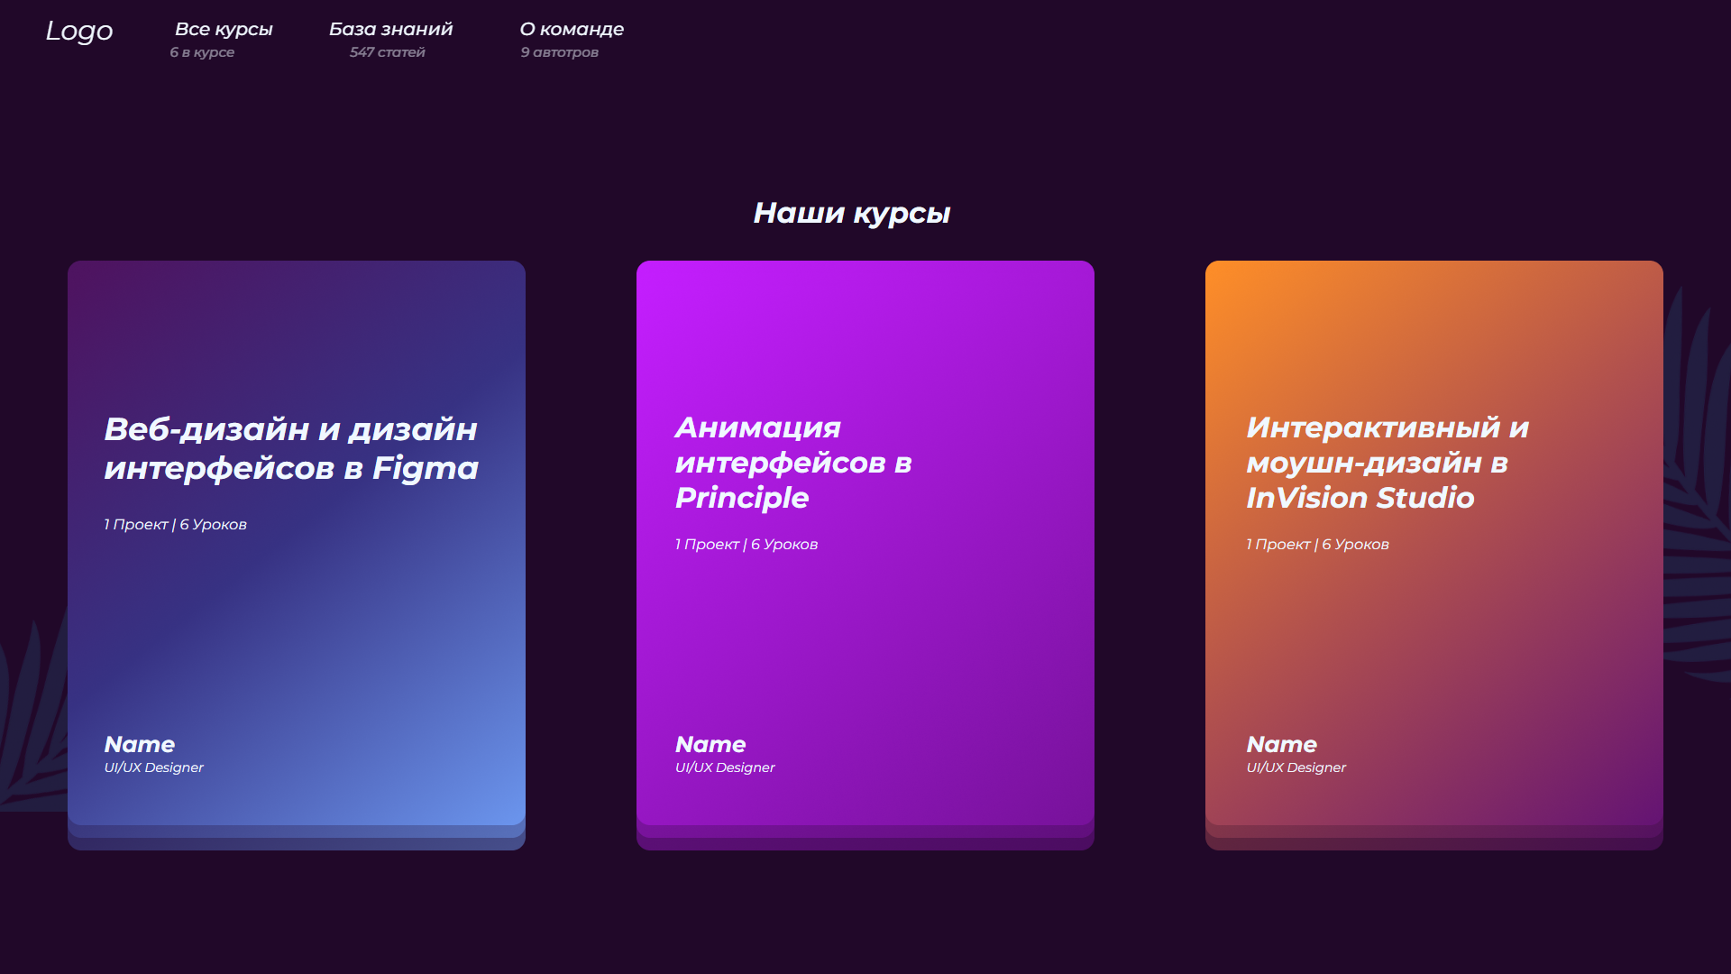1731x974 pixels.
Task: Click the lessons info on Principle card
Action: pos(746,545)
